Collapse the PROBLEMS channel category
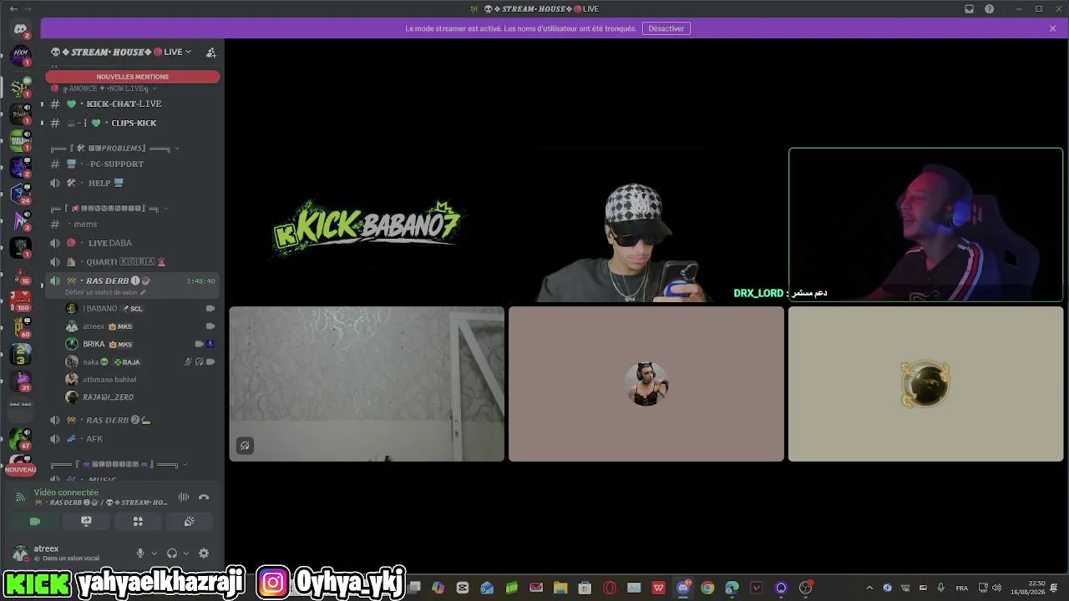1069x601 pixels. tap(114, 148)
